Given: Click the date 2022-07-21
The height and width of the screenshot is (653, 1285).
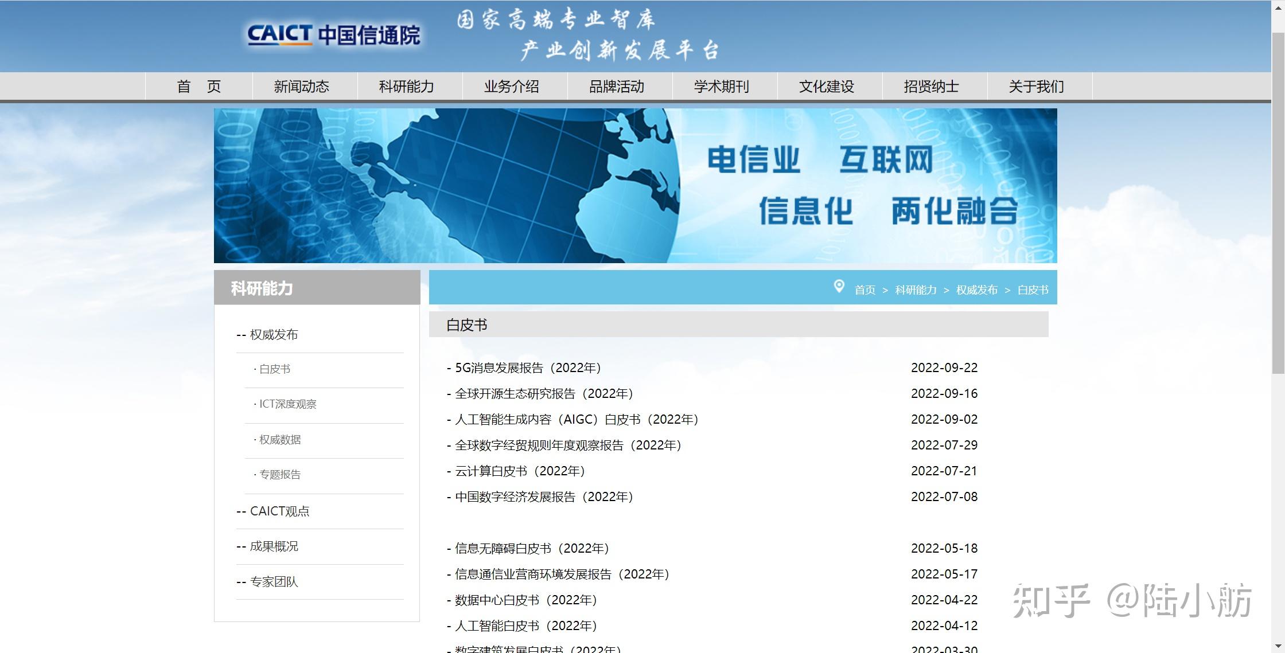Looking at the screenshot, I should click(x=944, y=471).
